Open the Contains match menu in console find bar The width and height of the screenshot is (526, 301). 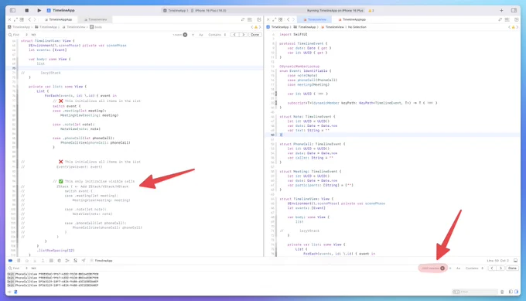pos(474,269)
